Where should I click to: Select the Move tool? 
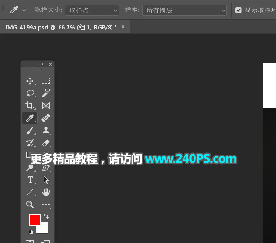click(x=30, y=81)
